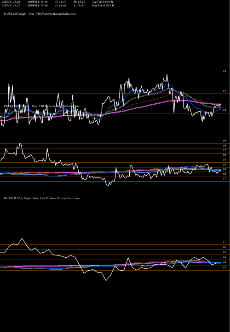Viewport: 230px width, 332px height.
Task: Click the 16 price label on weekly chart
Action: coord(224,155)
